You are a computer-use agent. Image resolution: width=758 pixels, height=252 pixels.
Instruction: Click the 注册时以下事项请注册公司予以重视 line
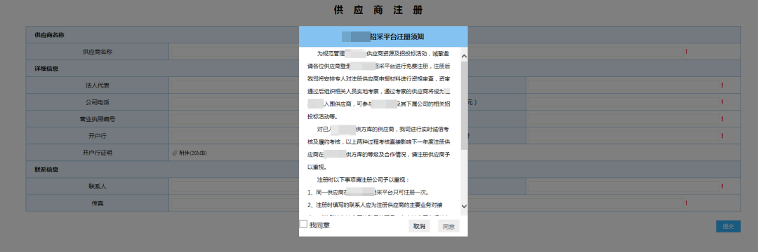point(363,180)
